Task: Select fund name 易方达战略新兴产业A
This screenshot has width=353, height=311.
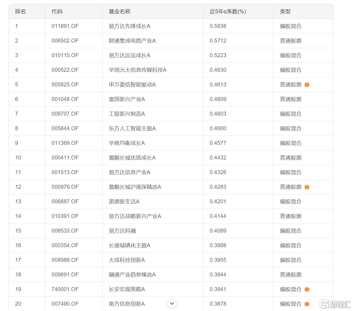Action: 135,216
